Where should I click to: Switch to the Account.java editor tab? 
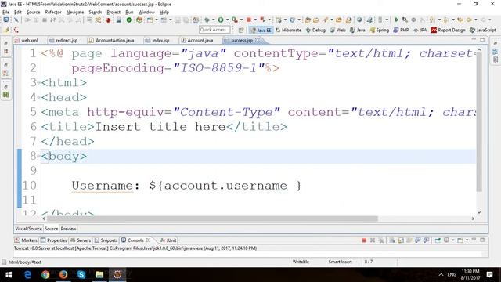[196, 40]
